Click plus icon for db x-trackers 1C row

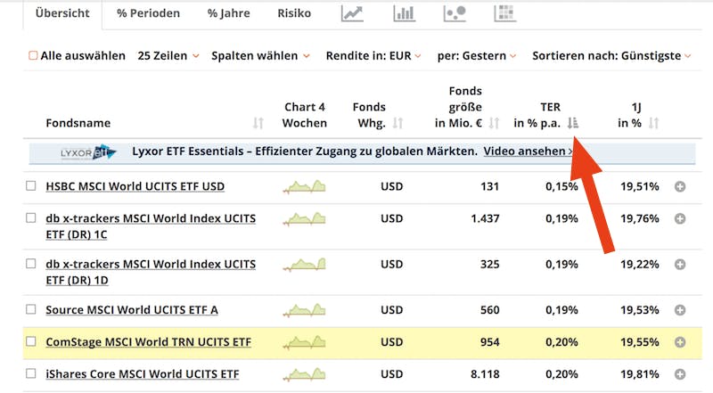click(x=680, y=219)
